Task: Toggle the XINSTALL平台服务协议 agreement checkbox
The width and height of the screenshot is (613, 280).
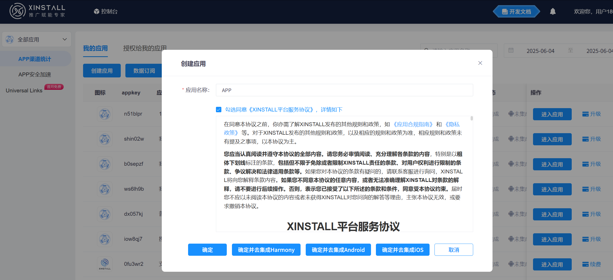Action: point(219,110)
